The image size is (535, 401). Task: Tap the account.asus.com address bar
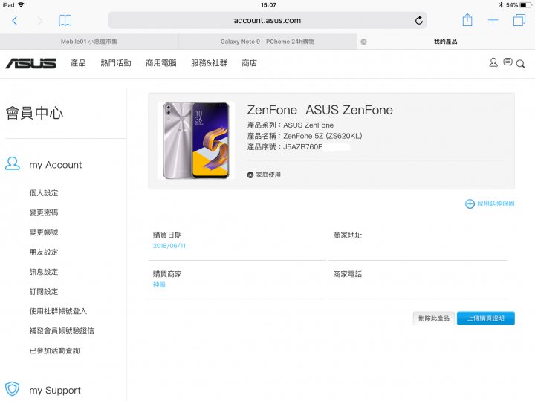pyautogui.click(x=267, y=21)
